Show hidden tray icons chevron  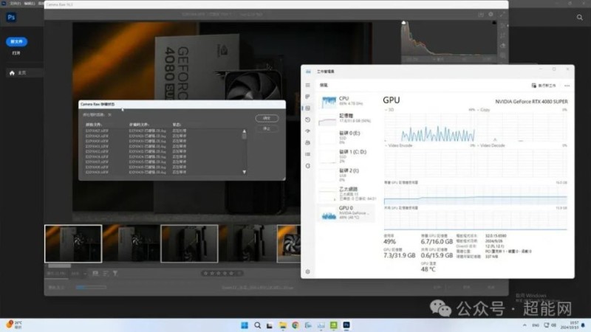point(525,325)
